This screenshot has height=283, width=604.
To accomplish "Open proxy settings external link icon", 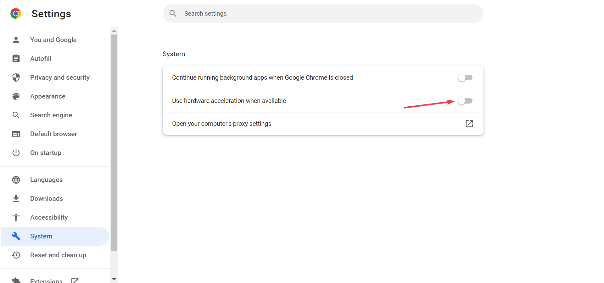I will (469, 124).
